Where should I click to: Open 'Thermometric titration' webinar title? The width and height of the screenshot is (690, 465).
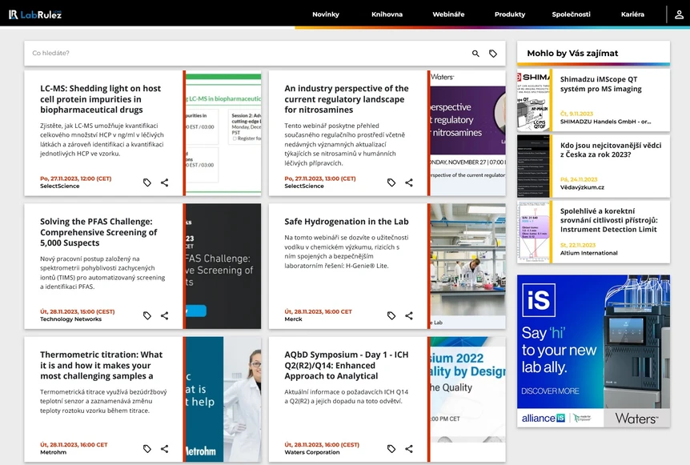(101, 365)
